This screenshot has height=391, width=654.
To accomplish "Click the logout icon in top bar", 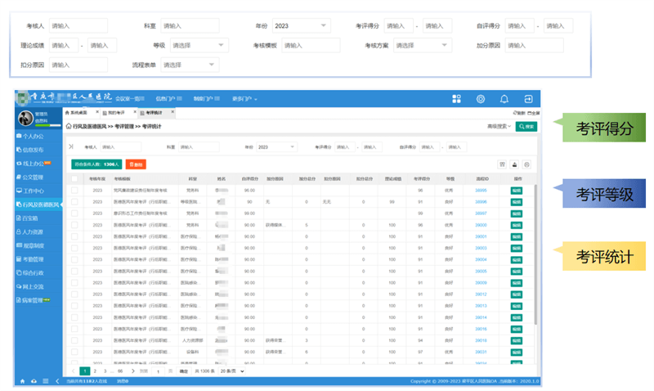I will 528,99.
